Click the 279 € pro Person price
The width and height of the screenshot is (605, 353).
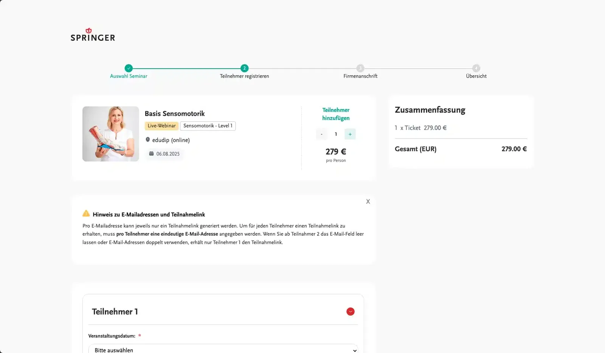(x=336, y=155)
